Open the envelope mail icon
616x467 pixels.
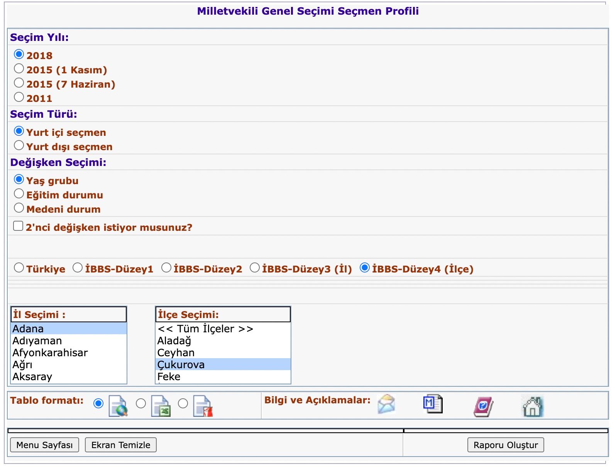tap(386, 404)
